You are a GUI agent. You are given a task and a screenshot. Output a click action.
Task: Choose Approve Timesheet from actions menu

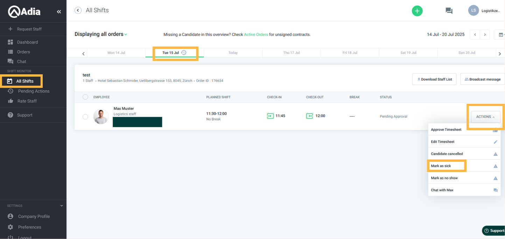point(464,129)
